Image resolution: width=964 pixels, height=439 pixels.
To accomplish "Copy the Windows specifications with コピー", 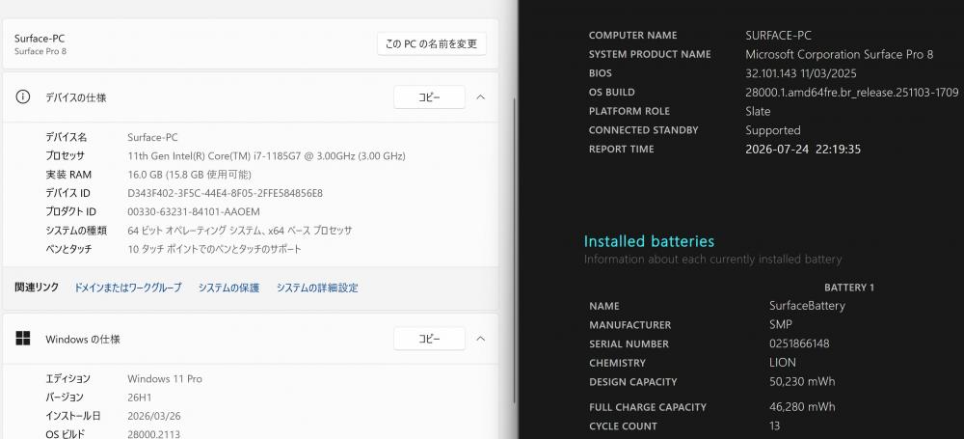I will point(429,339).
